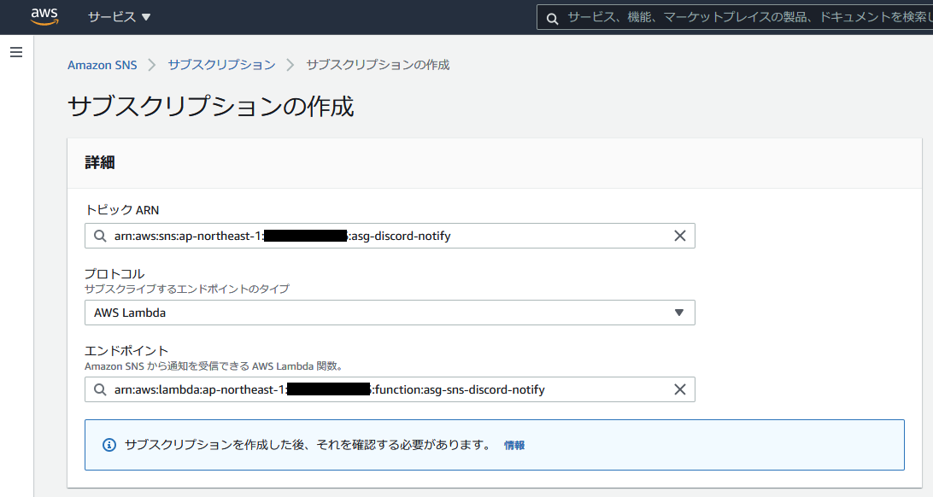Click the エンドポイント Lambda ARN field

[390, 389]
